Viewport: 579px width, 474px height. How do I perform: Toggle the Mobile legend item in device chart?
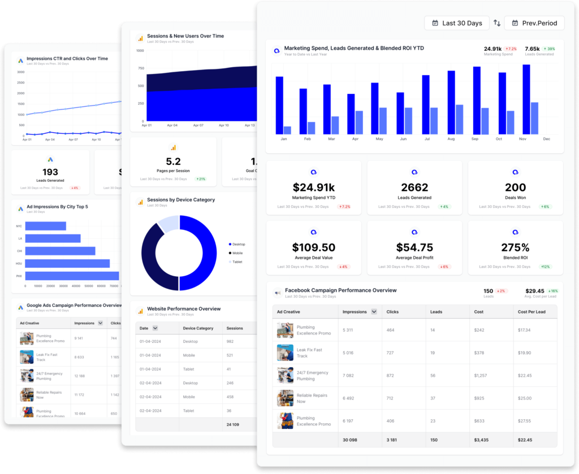[237, 253]
